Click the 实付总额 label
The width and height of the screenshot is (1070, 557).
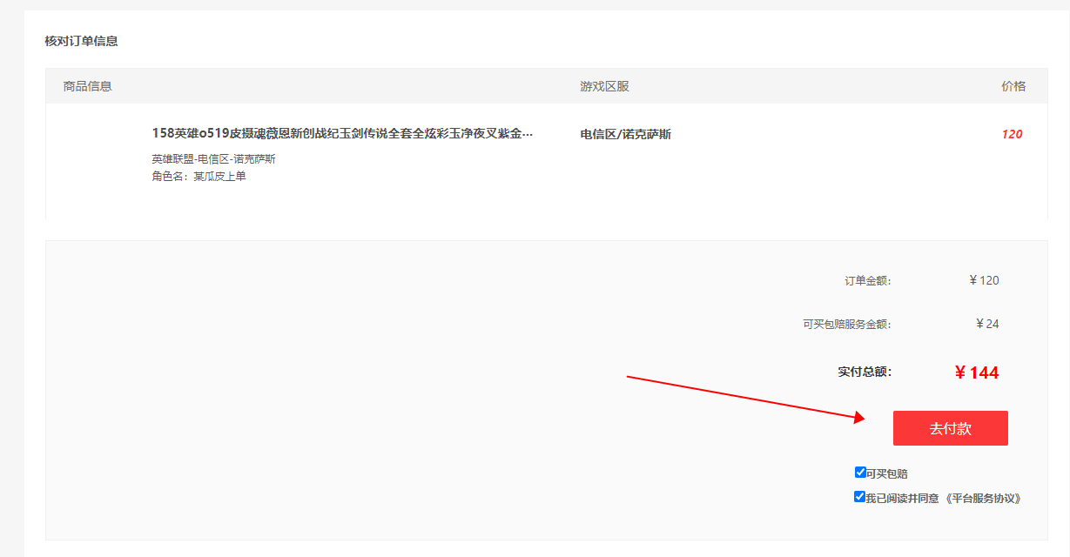pos(865,372)
